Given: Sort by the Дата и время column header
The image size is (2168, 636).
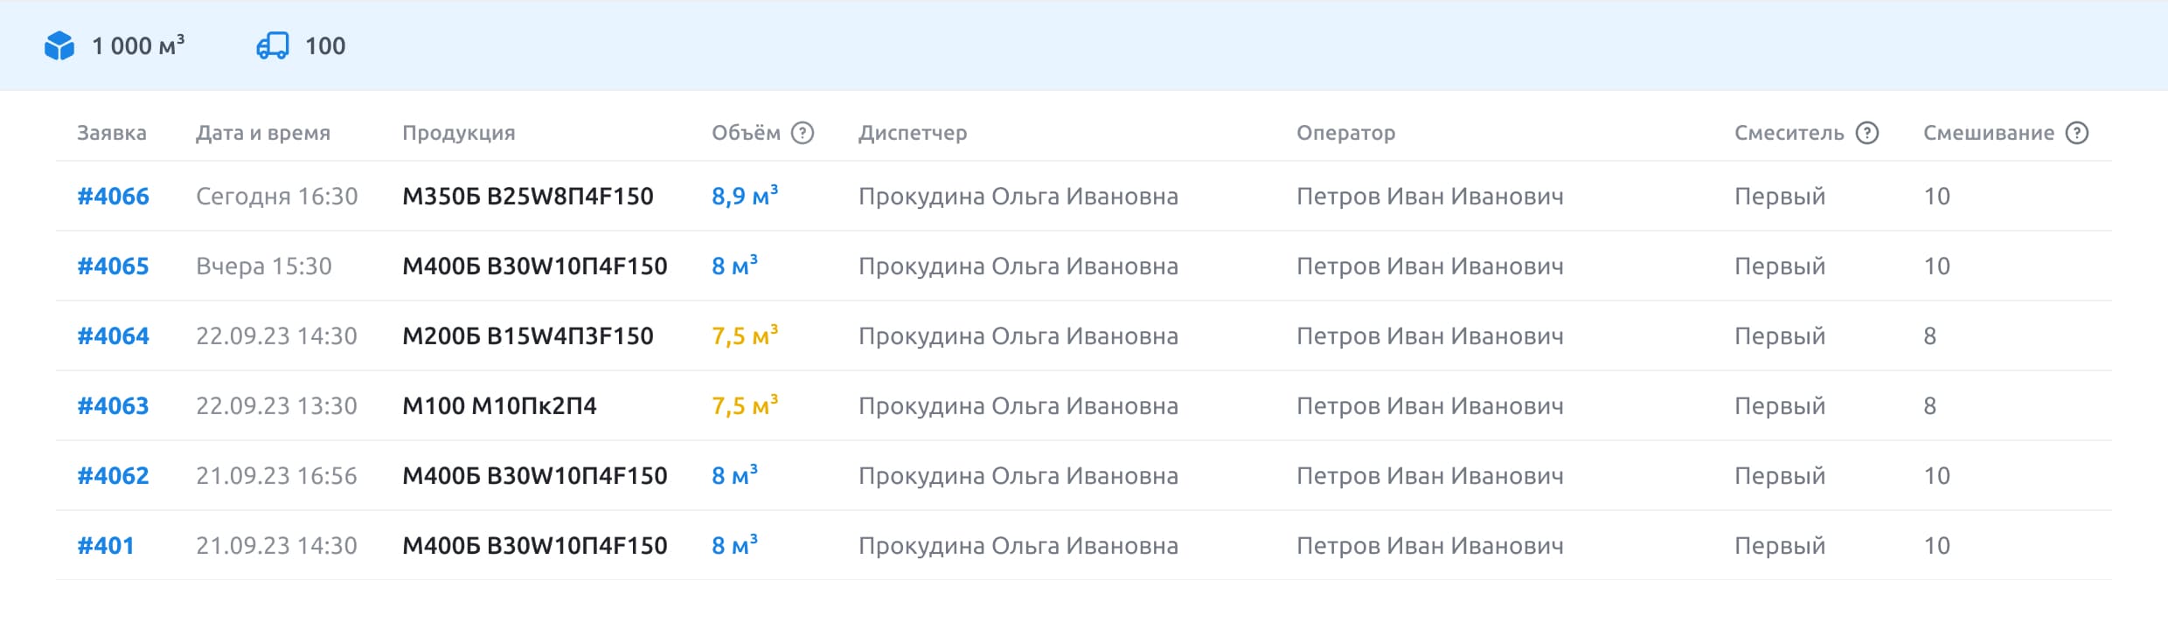Looking at the screenshot, I should click(262, 133).
